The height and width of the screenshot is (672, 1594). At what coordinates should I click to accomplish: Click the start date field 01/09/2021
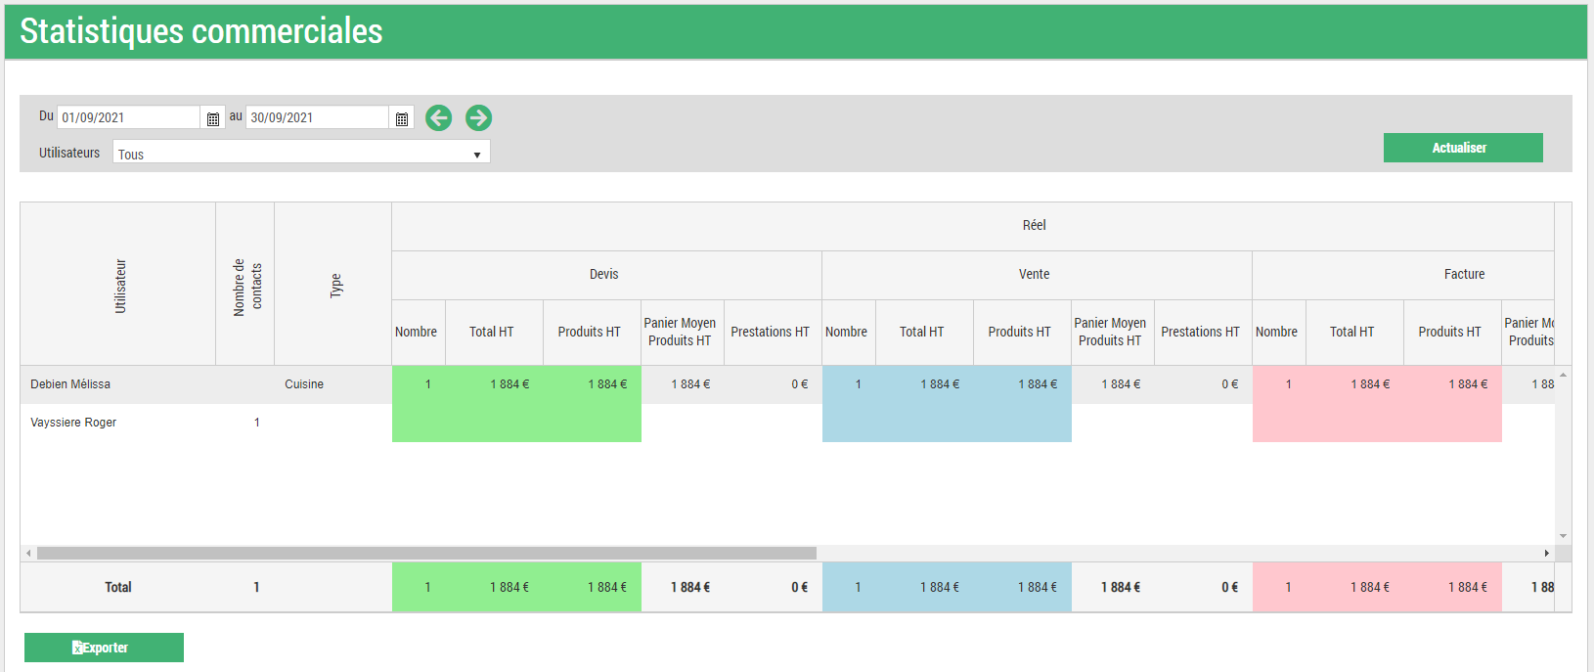point(128,117)
